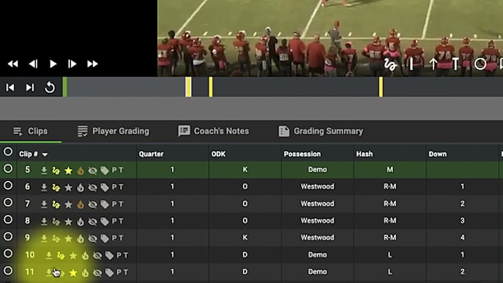
Task: Select all clips with header radio button
Action: tap(8, 152)
